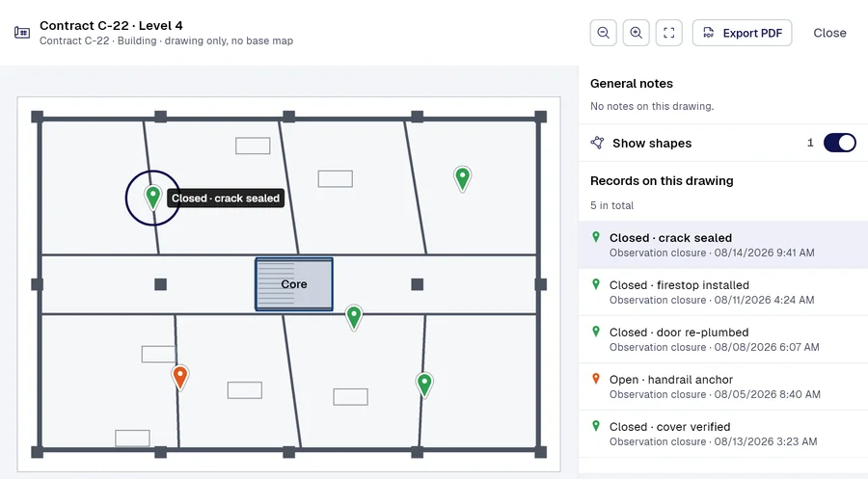868x479 pixels.
Task: Close the drawing viewer
Action: coord(829,33)
